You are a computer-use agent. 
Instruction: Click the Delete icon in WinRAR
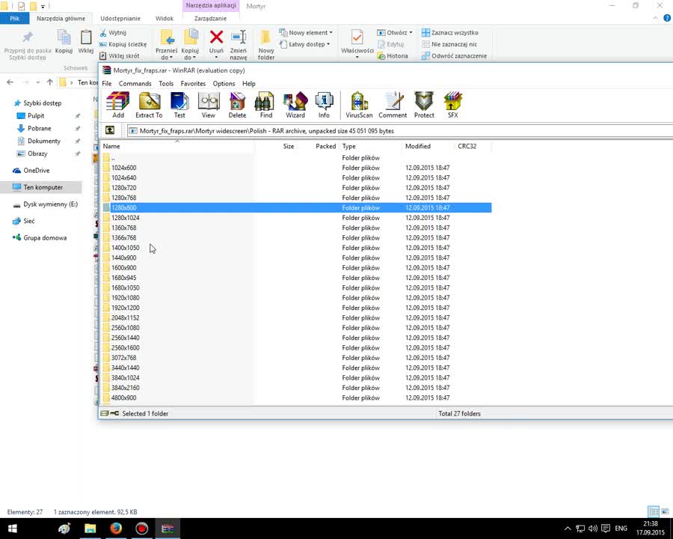pyautogui.click(x=237, y=103)
